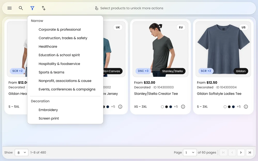Open the Page number dropdown
Screen dimensions: 258x161
tap(190, 152)
